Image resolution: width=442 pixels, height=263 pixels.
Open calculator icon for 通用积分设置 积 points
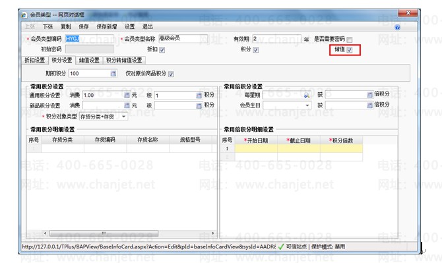coord(199,95)
